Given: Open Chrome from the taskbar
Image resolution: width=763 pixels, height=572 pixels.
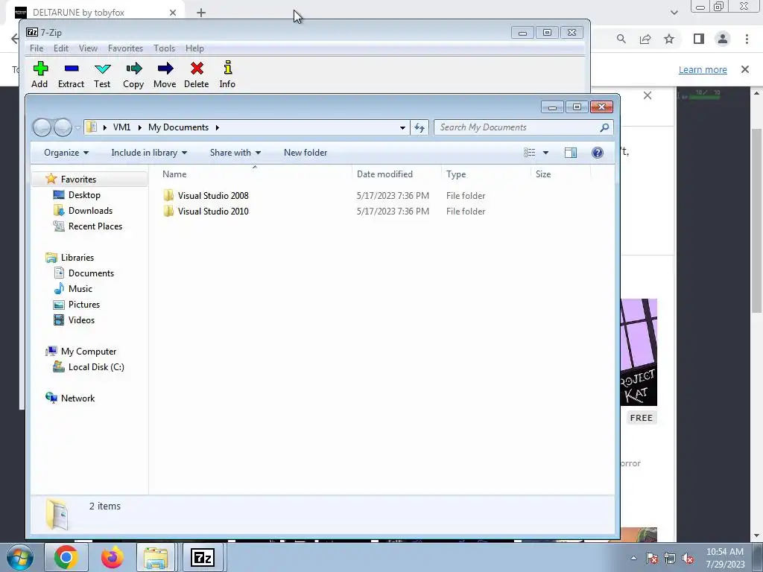Looking at the screenshot, I should point(66,557).
